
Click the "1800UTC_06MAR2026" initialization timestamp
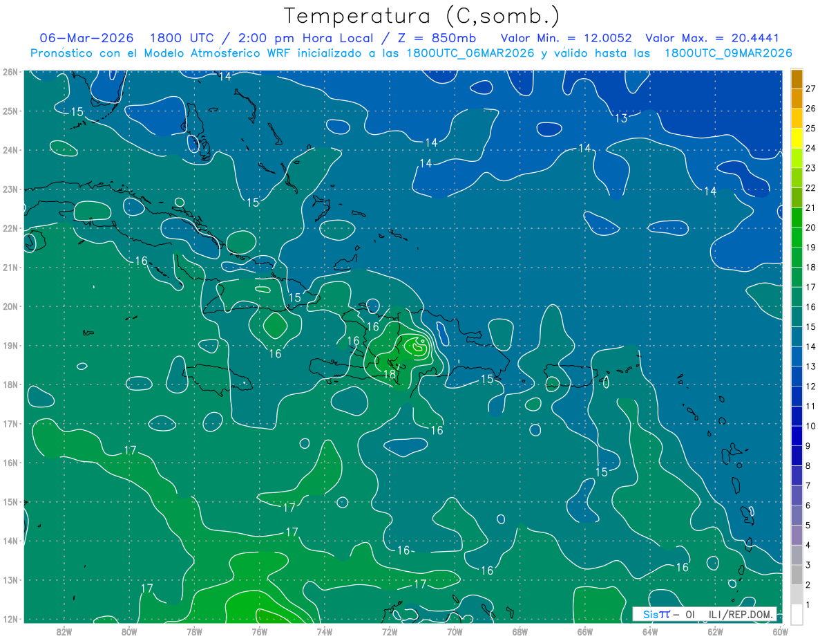pyautogui.click(x=469, y=53)
